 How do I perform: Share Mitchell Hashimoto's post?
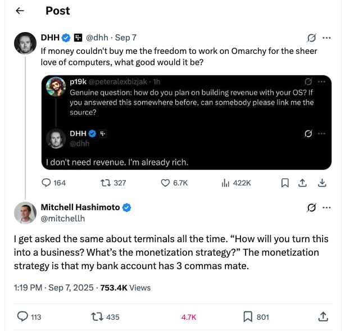pos(323,317)
